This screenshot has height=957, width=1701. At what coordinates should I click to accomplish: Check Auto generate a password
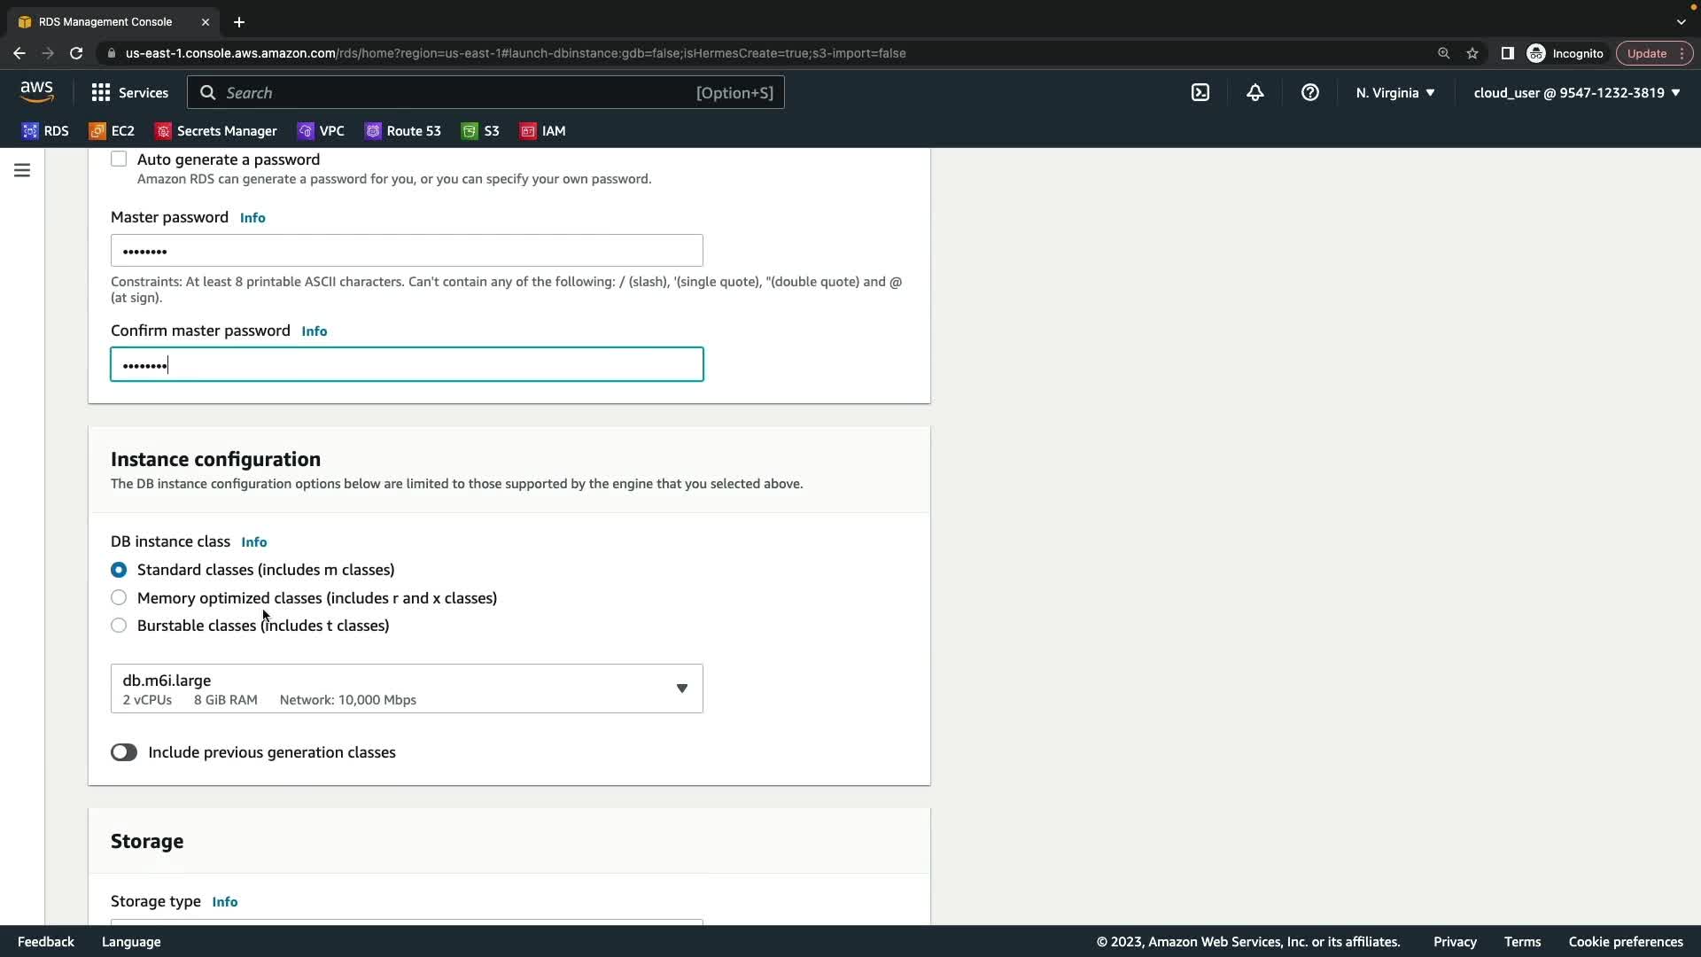point(119,159)
